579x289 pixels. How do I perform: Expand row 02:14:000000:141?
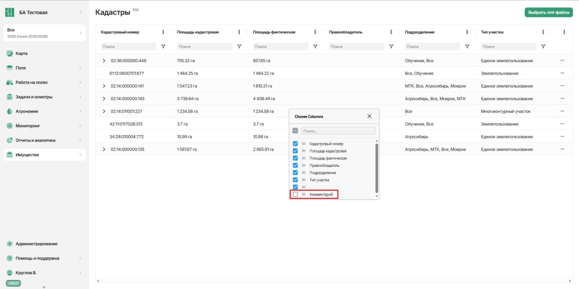(x=104, y=86)
